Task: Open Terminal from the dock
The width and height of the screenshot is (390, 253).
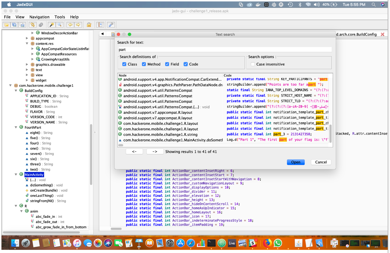Action: pyautogui.click(x=211, y=243)
